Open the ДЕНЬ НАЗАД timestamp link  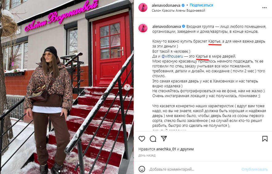click(x=147, y=156)
